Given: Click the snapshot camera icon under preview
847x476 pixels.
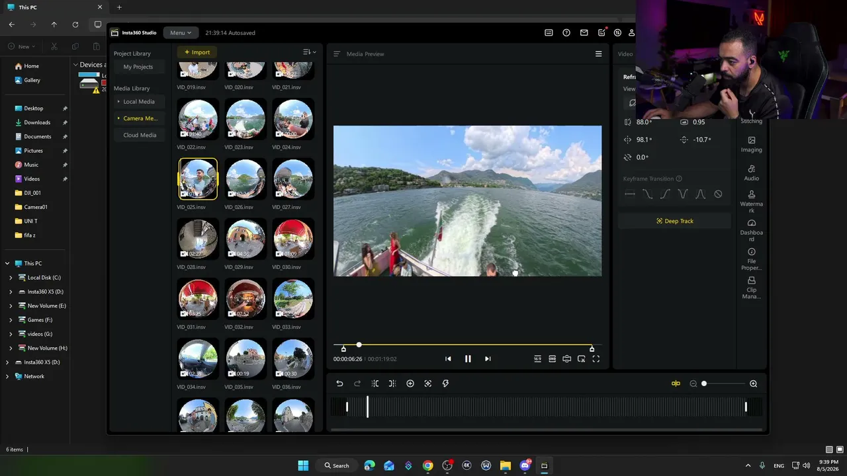Looking at the screenshot, I should [566, 359].
